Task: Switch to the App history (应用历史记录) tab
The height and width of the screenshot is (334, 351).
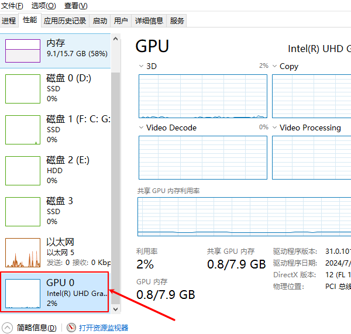Action: click(64, 20)
